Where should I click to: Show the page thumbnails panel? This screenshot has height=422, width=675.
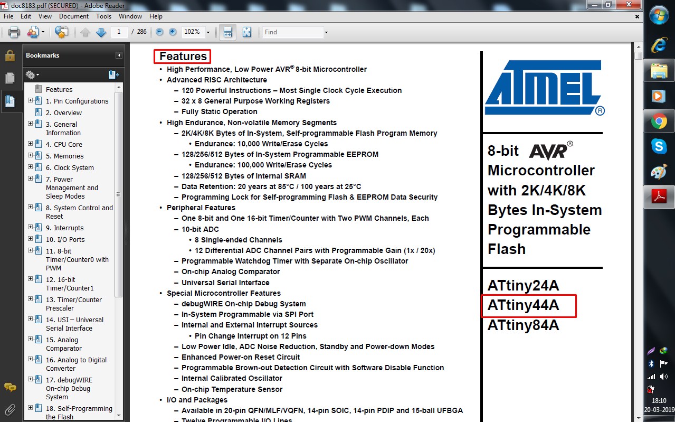(9, 78)
